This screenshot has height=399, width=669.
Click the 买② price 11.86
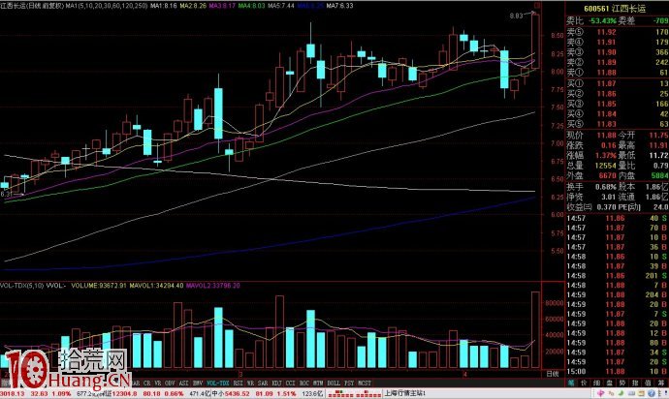[606, 94]
